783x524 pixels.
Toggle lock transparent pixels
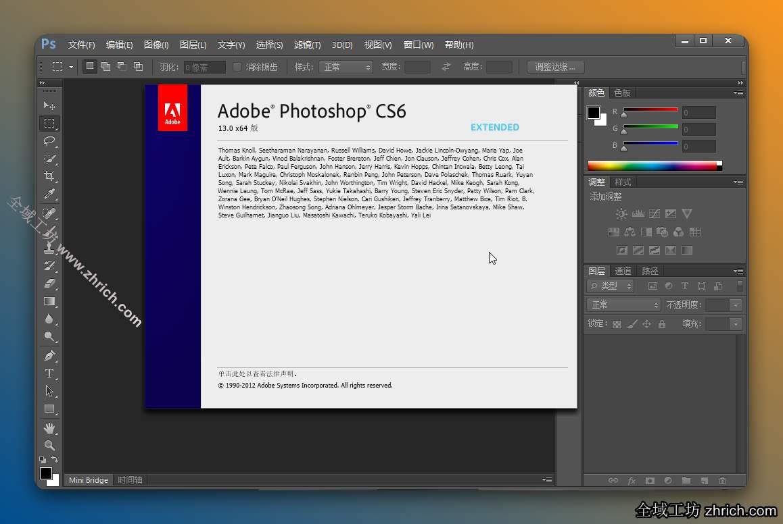coord(617,324)
